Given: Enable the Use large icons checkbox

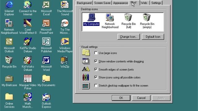Looking at the screenshot, I should click(x=96, y=53).
